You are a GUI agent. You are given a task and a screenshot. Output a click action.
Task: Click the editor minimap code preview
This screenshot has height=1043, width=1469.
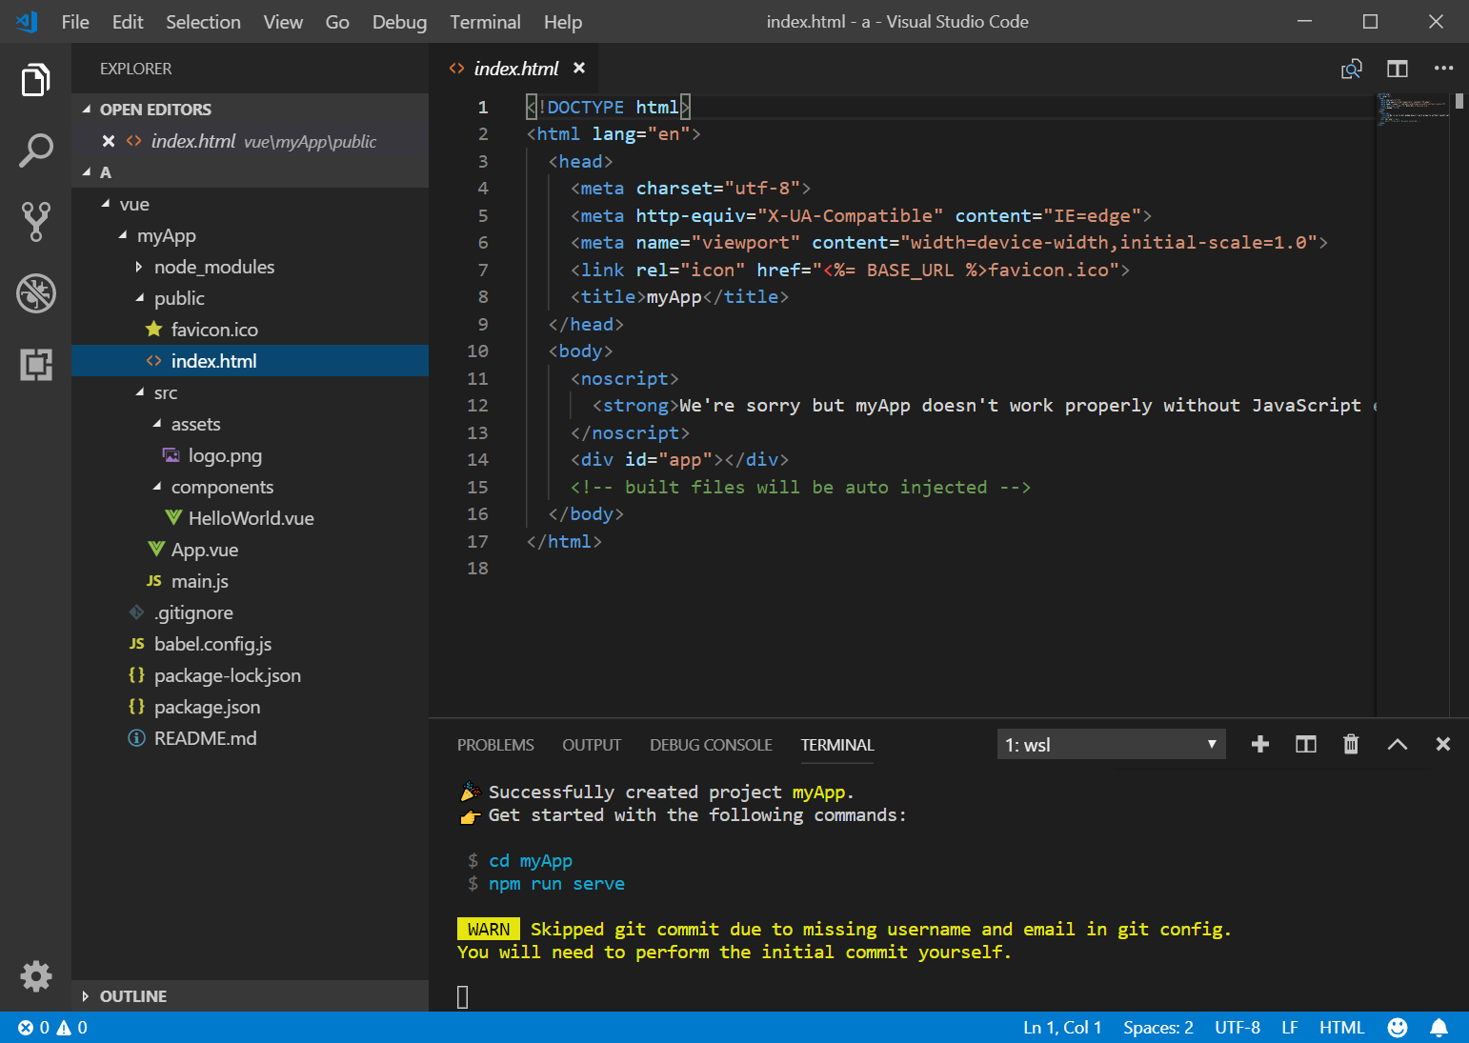[1412, 110]
